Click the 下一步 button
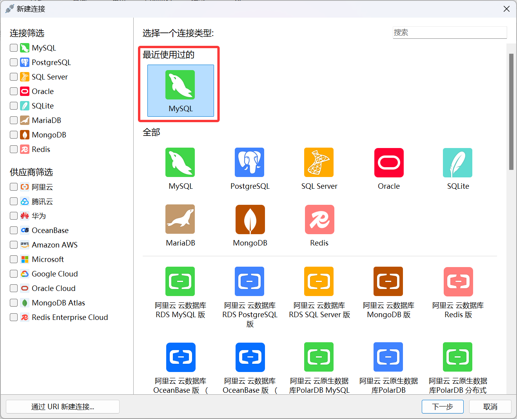Viewport: 517px width, 419px height. coord(443,406)
